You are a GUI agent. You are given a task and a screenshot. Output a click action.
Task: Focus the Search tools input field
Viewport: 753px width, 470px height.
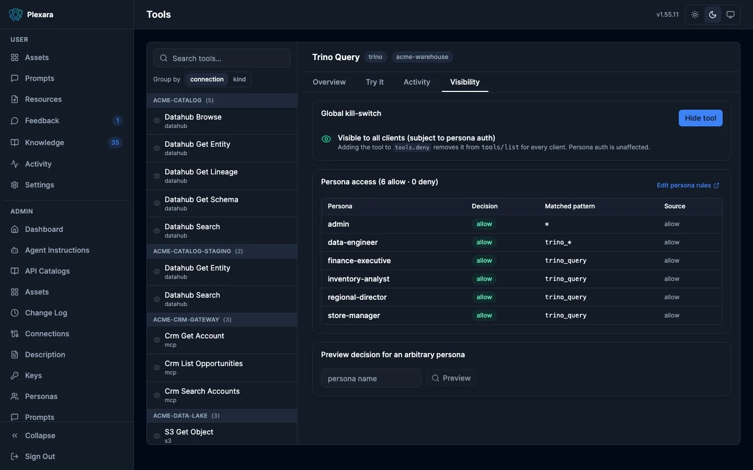tap(222, 58)
